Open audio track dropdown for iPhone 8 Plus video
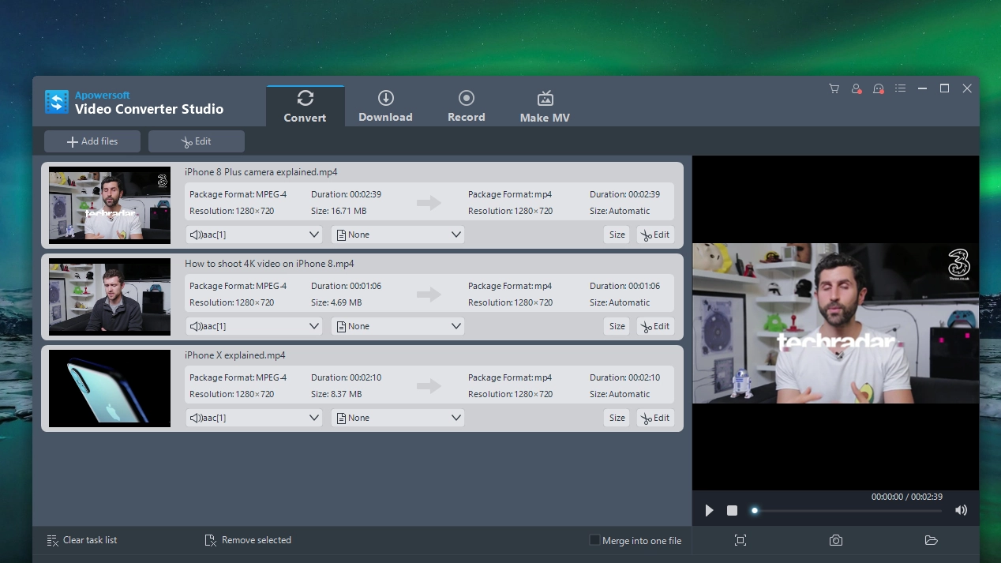 click(254, 235)
